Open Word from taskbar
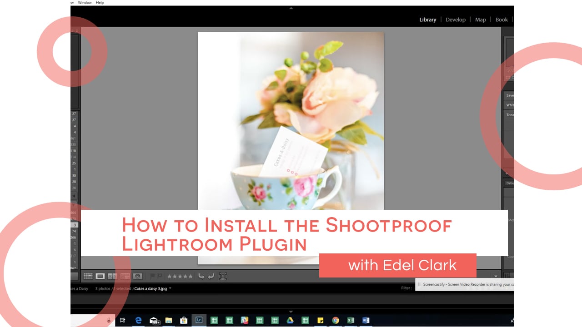This screenshot has width=582, height=327. click(x=366, y=320)
